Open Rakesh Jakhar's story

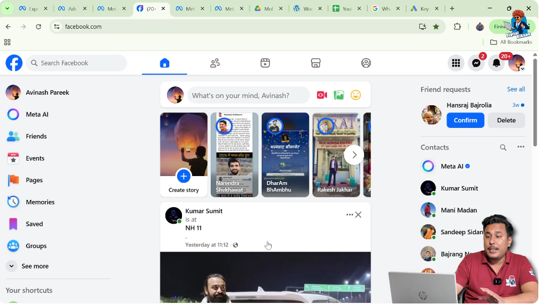[336, 154]
